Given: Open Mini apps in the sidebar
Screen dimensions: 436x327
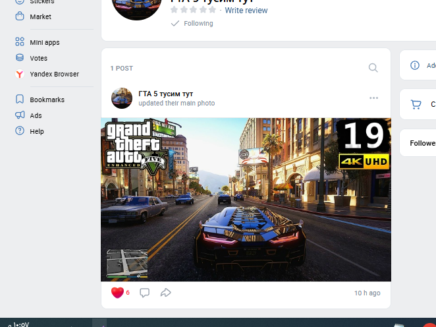Looking at the screenshot, I should click(45, 42).
